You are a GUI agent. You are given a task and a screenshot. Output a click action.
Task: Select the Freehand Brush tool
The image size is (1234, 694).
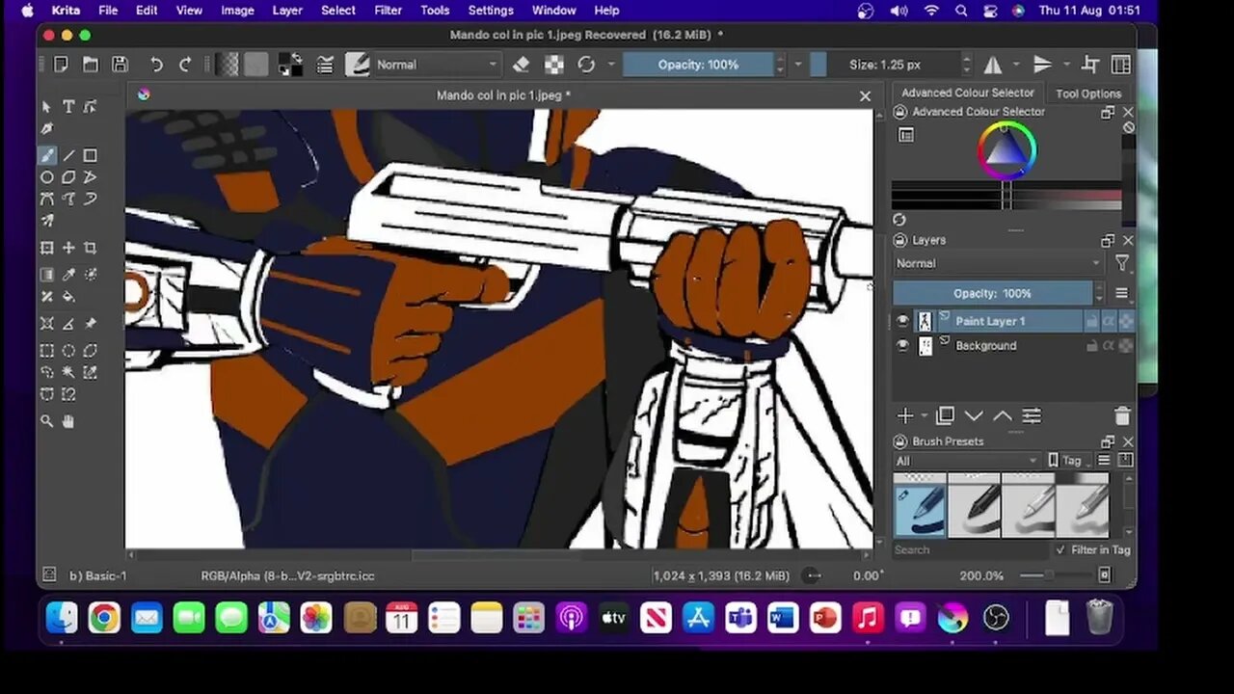[46, 155]
